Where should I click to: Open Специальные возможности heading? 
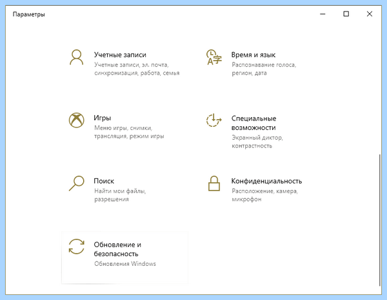click(x=253, y=123)
